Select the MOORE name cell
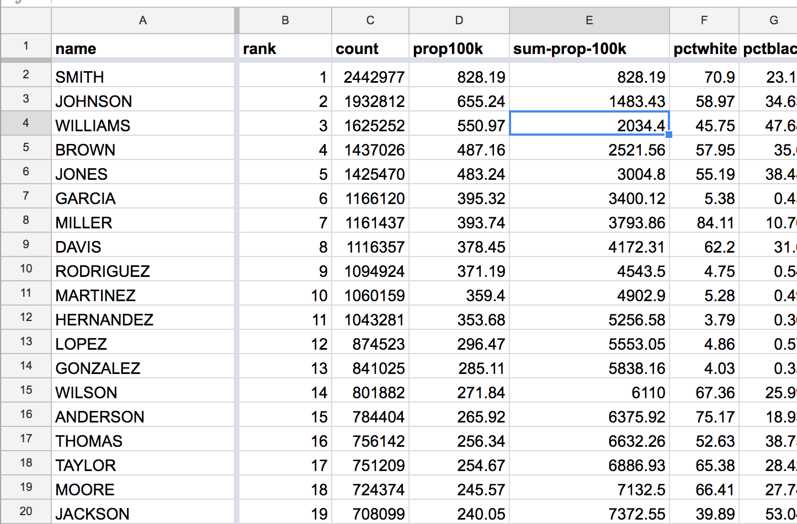797x524 pixels. (x=143, y=488)
